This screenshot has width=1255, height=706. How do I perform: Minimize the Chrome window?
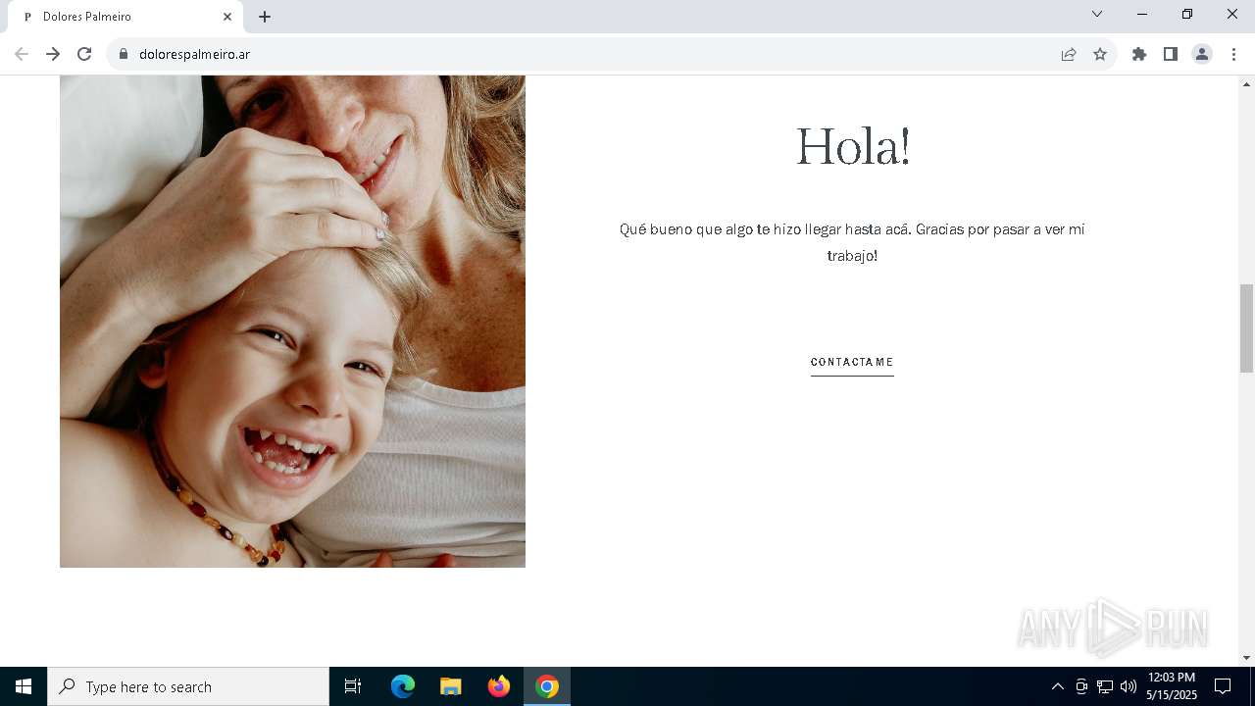[1142, 14]
